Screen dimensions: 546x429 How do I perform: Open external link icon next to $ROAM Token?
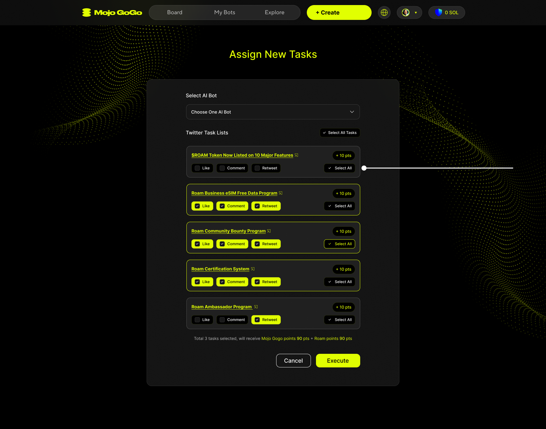pyautogui.click(x=296, y=155)
